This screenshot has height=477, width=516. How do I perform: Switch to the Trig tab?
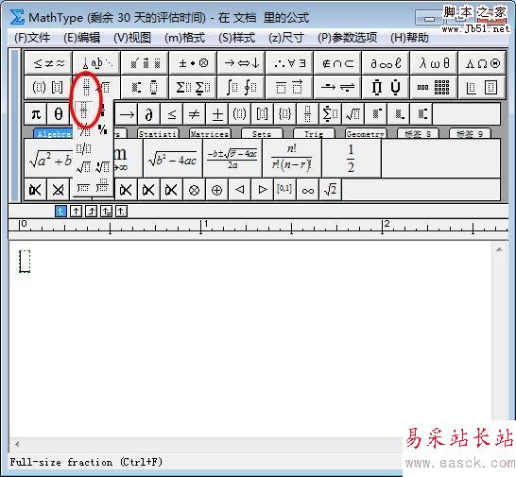(314, 133)
